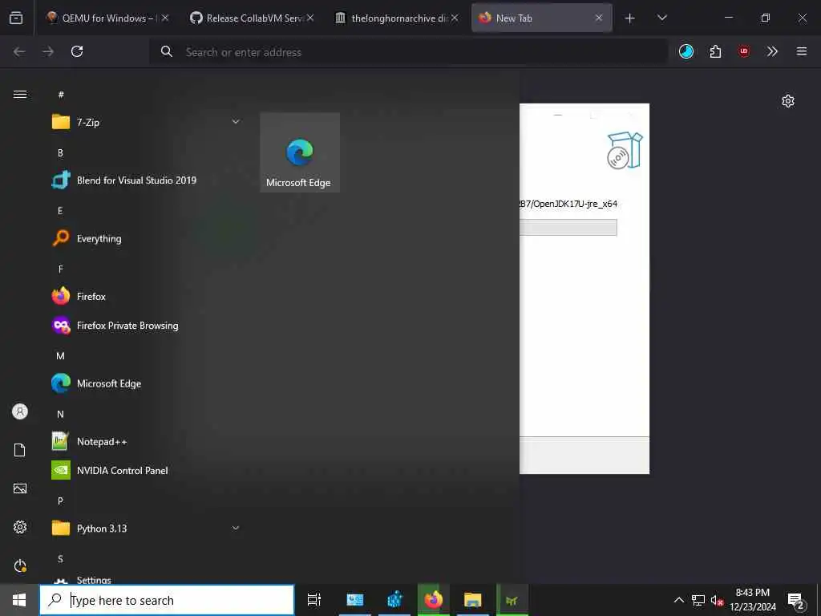Click the Firefox taskbar icon

(x=434, y=600)
